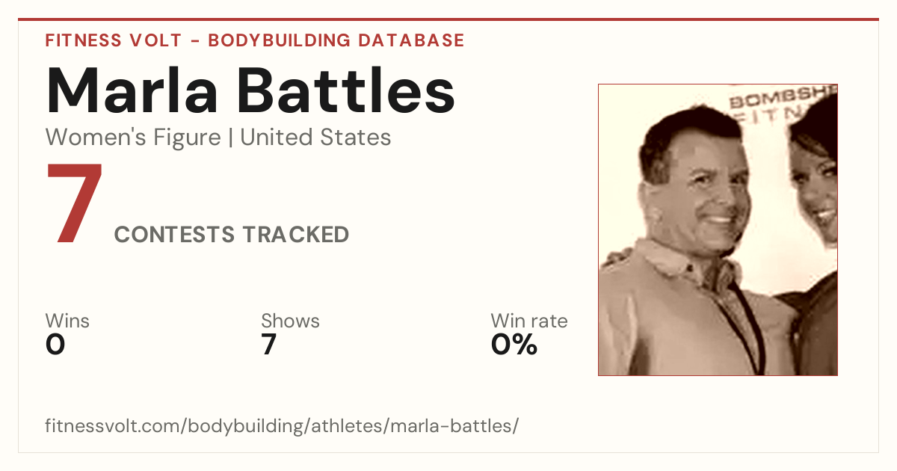The image size is (897, 471).
Task: Click the Contests Tracked label
Action: 232,235
